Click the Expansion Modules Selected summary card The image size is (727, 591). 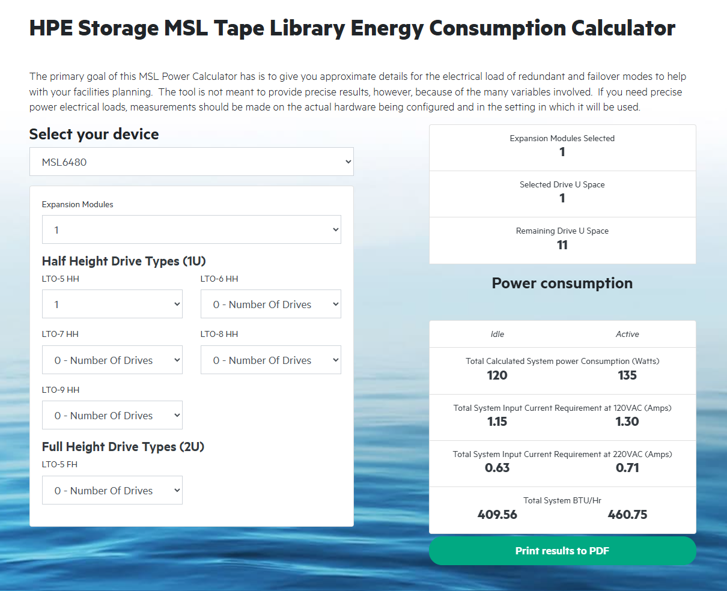562,146
